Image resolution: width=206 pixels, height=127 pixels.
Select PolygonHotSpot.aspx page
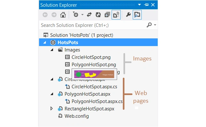(x=87, y=94)
